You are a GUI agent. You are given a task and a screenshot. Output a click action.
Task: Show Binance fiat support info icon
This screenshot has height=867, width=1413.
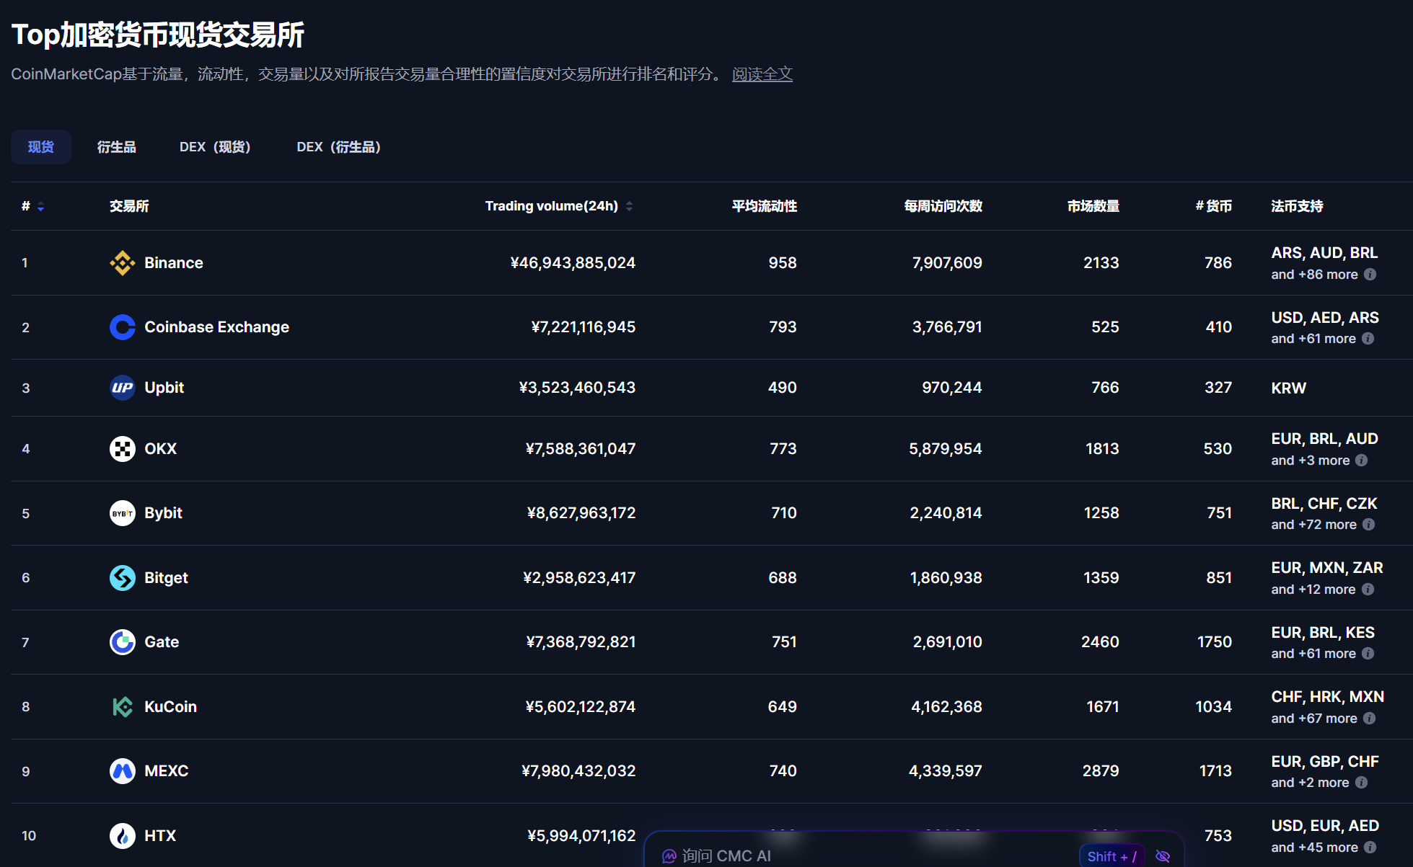pyautogui.click(x=1370, y=275)
